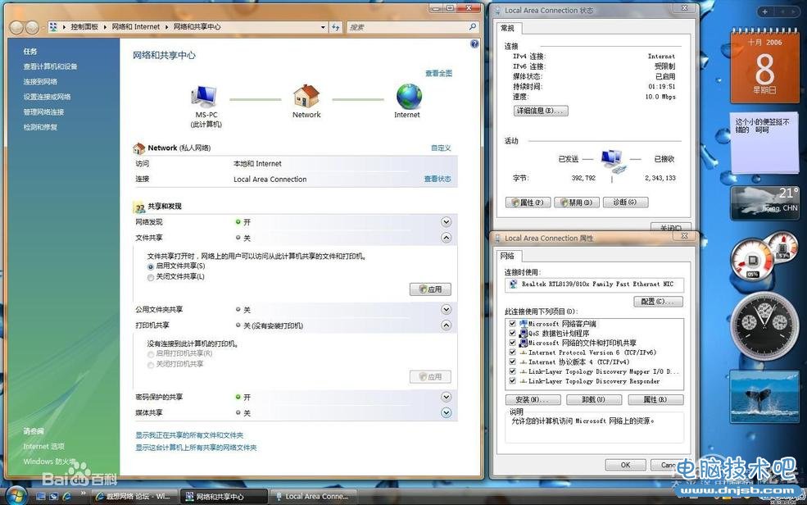Click the Back arrow in the navigation bar
This screenshot has height=505, width=807.
pyautogui.click(x=17, y=27)
